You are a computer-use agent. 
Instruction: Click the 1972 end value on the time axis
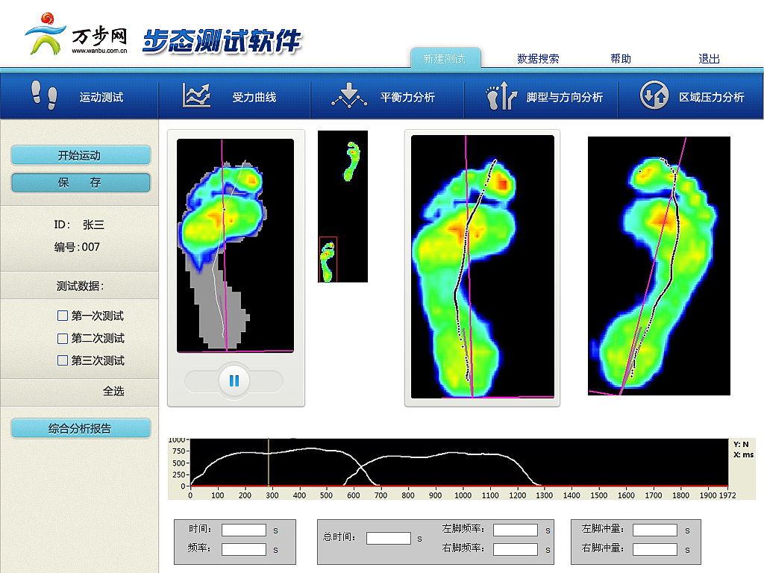(x=727, y=495)
